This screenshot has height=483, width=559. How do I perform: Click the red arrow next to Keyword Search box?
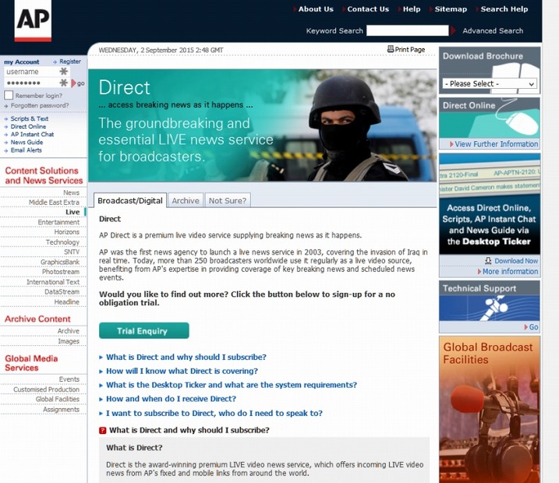pyautogui.click(x=453, y=30)
